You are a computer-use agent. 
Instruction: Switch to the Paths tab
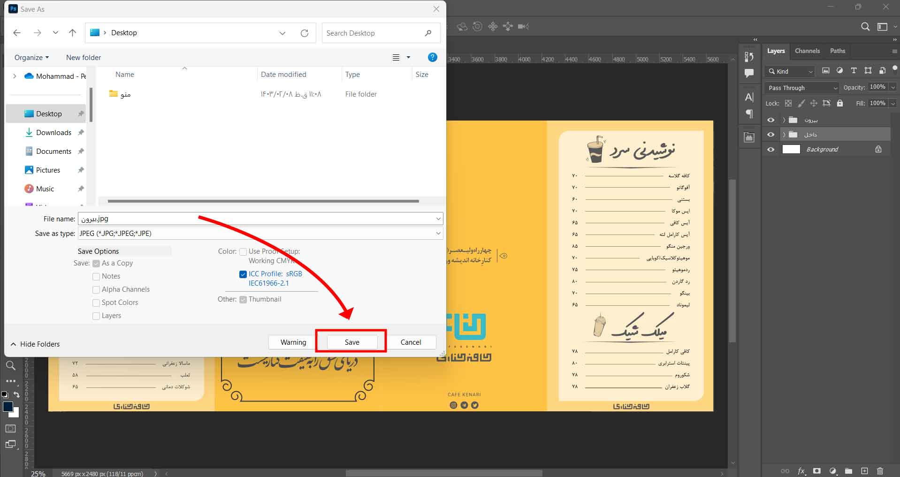click(x=837, y=51)
